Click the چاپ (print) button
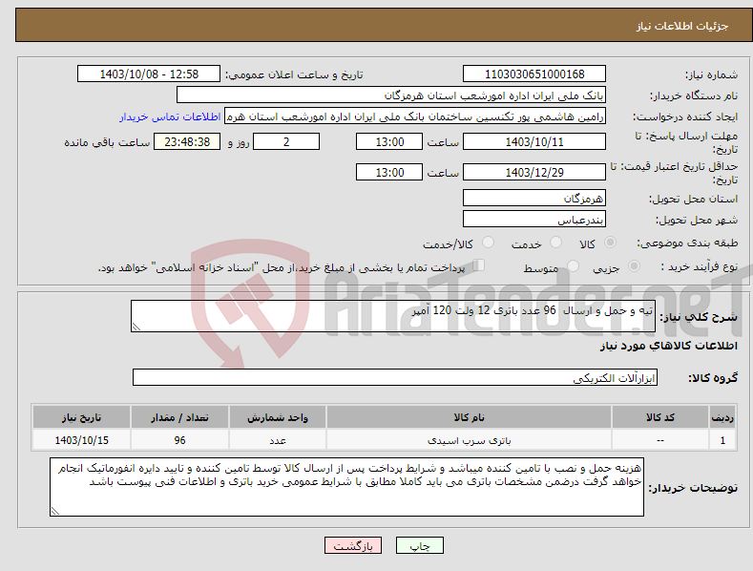The height and width of the screenshot is (571, 753). click(419, 545)
